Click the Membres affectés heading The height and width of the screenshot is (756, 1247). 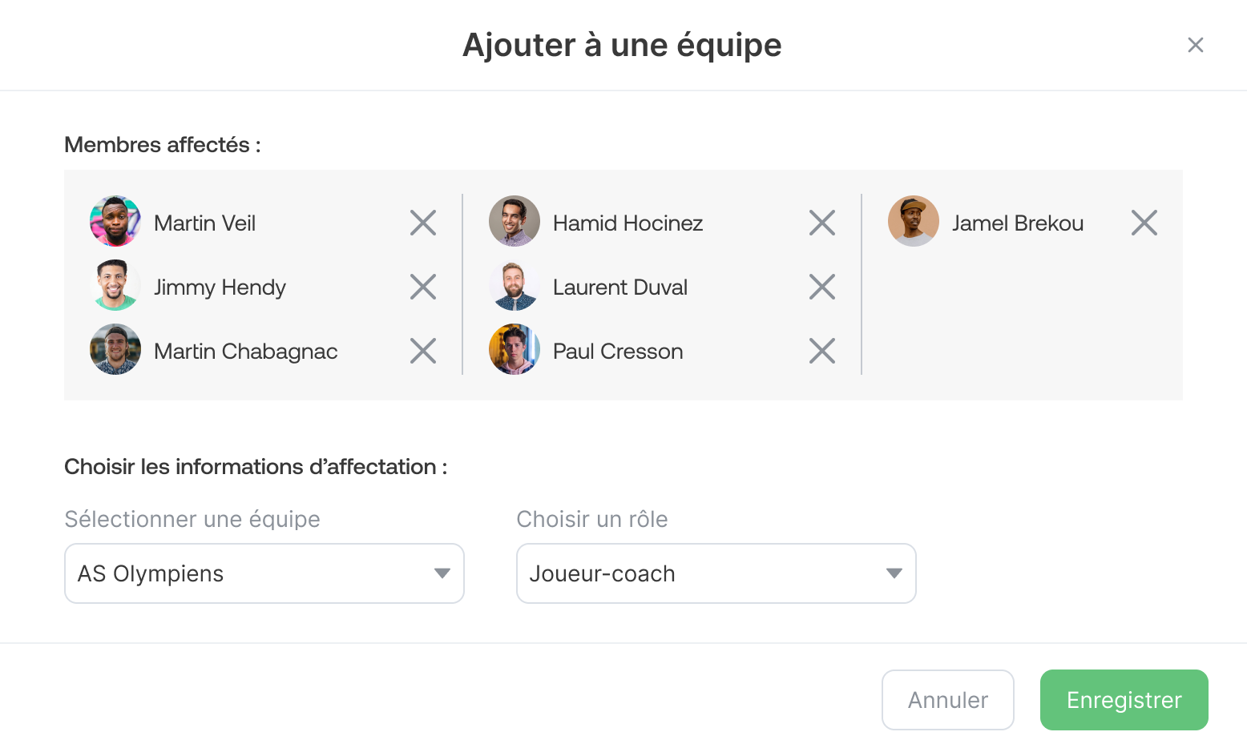tap(162, 145)
